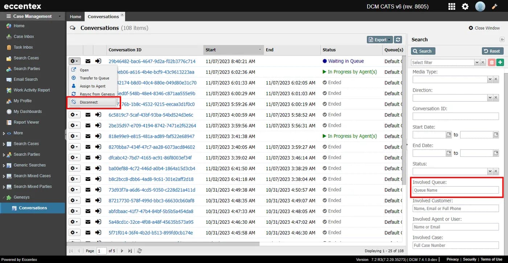Open the user avatar profile menu
508x263 pixels.
click(480, 6)
